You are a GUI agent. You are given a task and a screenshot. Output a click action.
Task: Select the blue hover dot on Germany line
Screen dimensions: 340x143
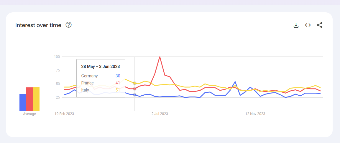click(x=135, y=94)
